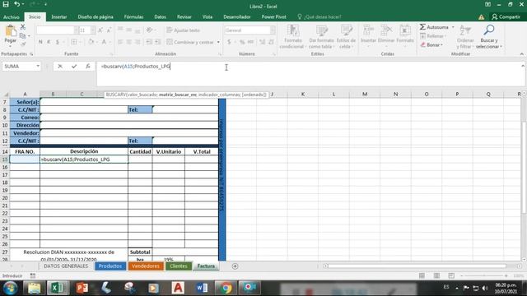Image resolution: width=527 pixels, height=296 pixels.
Task: Click Dar formato como tabla icon
Action: [321, 31]
